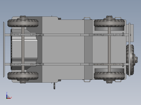Image resolution: width=141 pixels, height=105 pixels.
Task: Pick the rear axle shaft
Action: tap(109, 50)
